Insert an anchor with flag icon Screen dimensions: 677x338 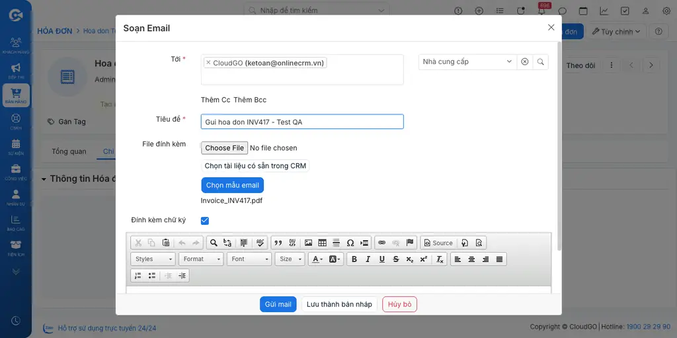[410, 243]
